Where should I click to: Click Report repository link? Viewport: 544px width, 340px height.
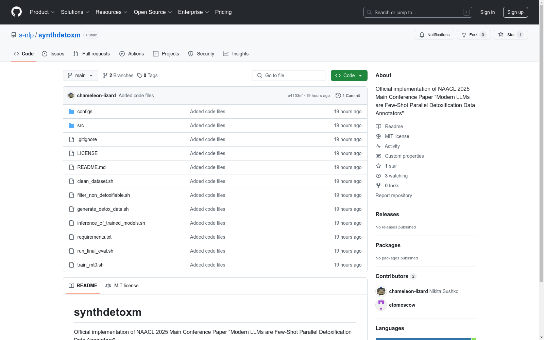pyautogui.click(x=394, y=195)
